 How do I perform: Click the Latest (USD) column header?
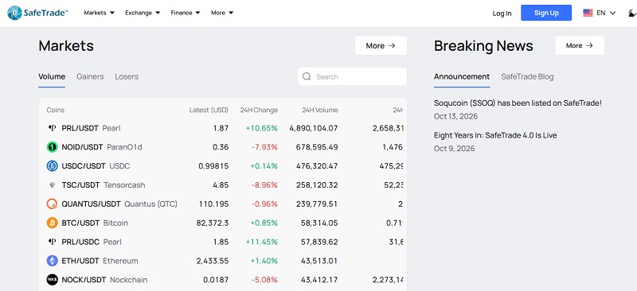pyautogui.click(x=209, y=110)
